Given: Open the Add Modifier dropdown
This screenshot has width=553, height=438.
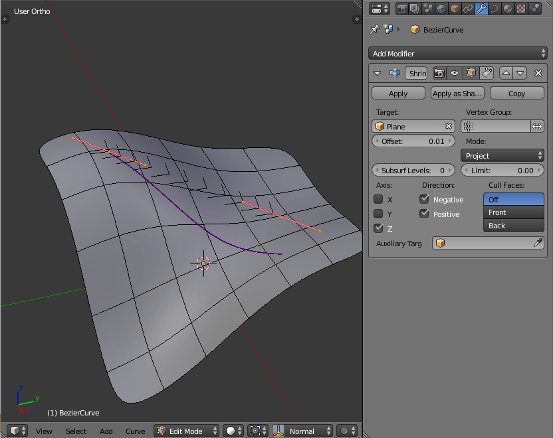Looking at the screenshot, I should coord(457,53).
